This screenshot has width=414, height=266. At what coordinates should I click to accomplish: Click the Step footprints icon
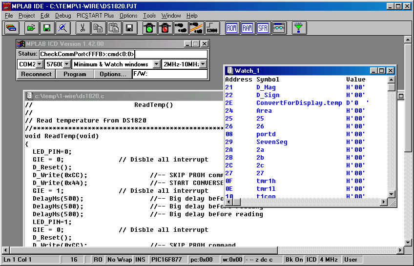pyautogui.click(x=181, y=28)
